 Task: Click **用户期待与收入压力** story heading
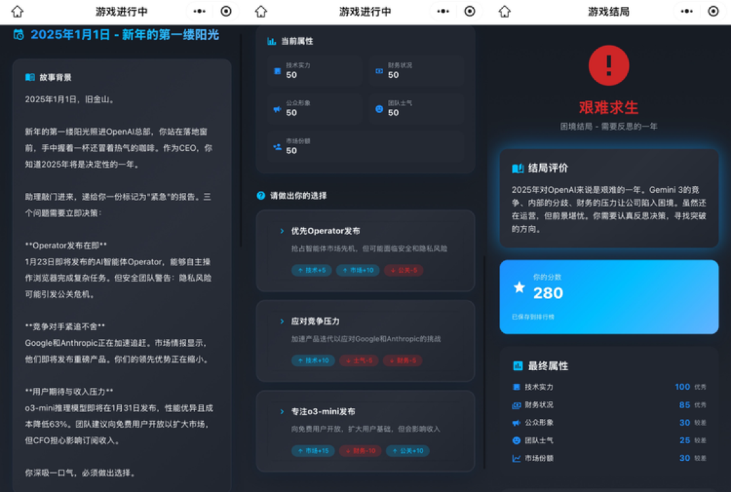click(69, 391)
